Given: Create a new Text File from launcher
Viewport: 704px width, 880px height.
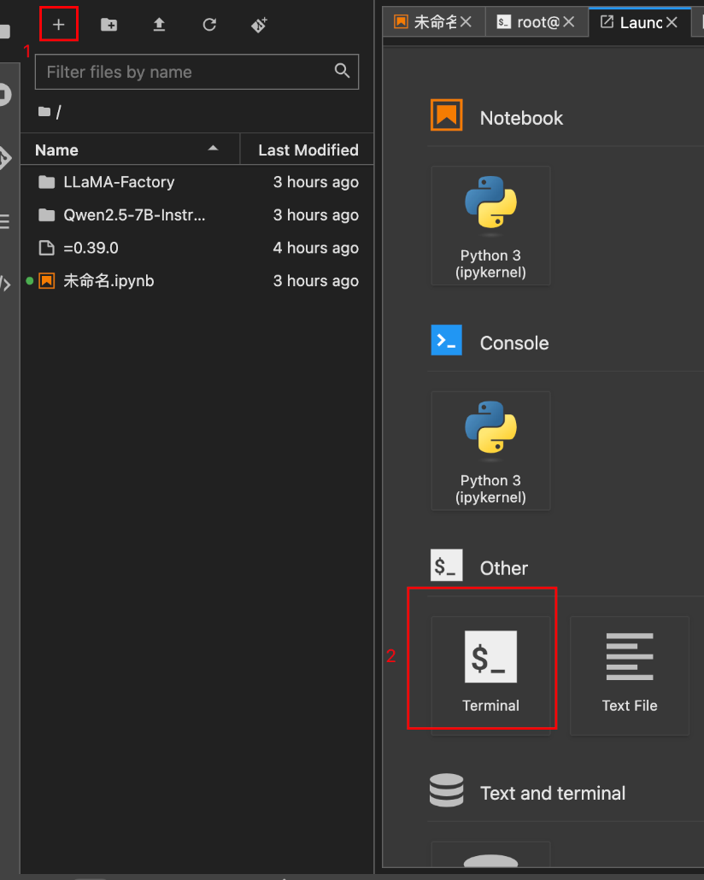Looking at the screenshot, I should (x=630, y=676).
